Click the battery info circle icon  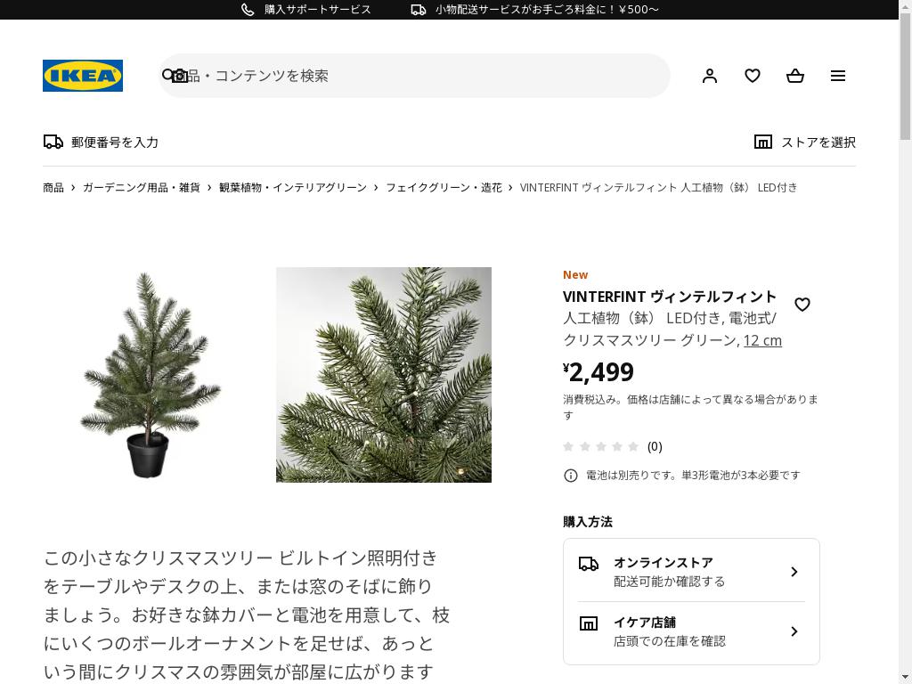tap(571, 476)
